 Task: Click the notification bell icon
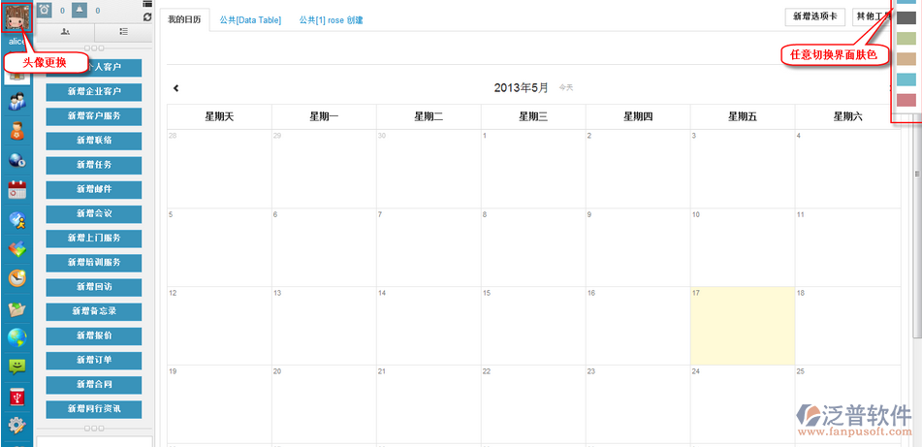[80, 10]
